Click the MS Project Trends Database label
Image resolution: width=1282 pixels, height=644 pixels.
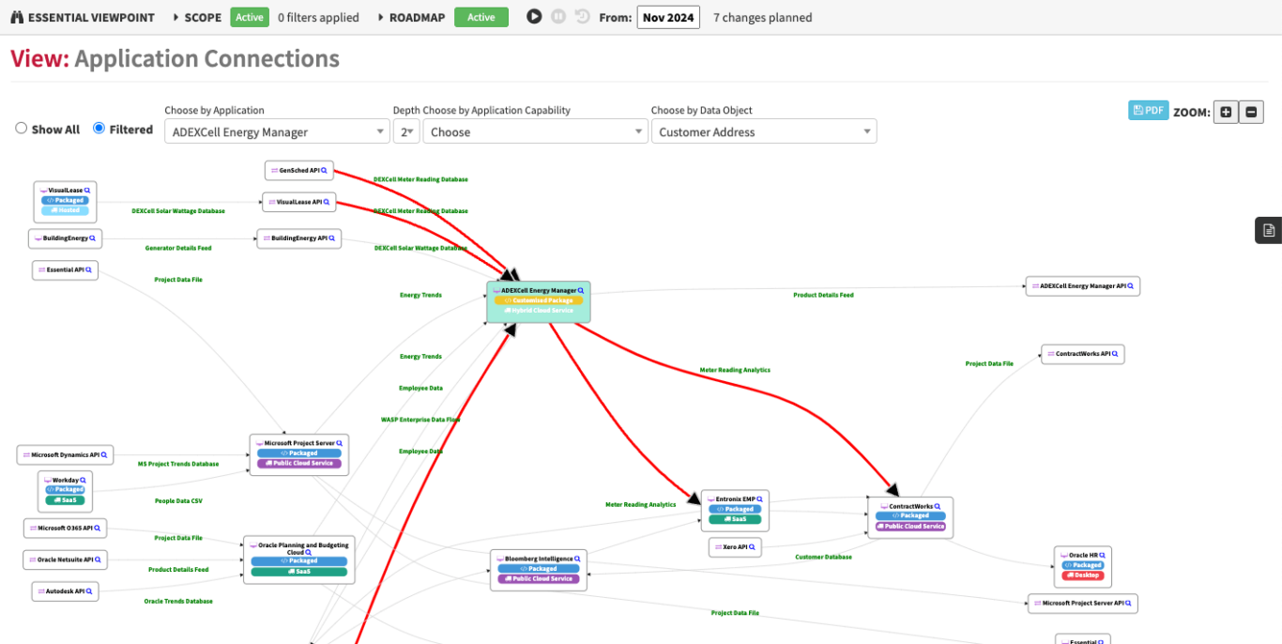pyautogui.click(x=178, y=464)
